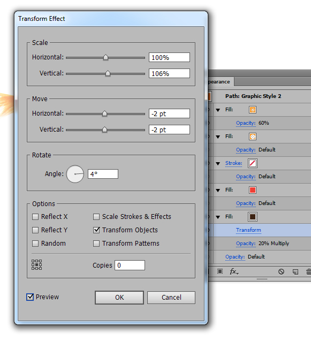The height and width of the screenshot is (349, 311).
Task: Toggle the Preview checkbox
Action: pos(30,297)
